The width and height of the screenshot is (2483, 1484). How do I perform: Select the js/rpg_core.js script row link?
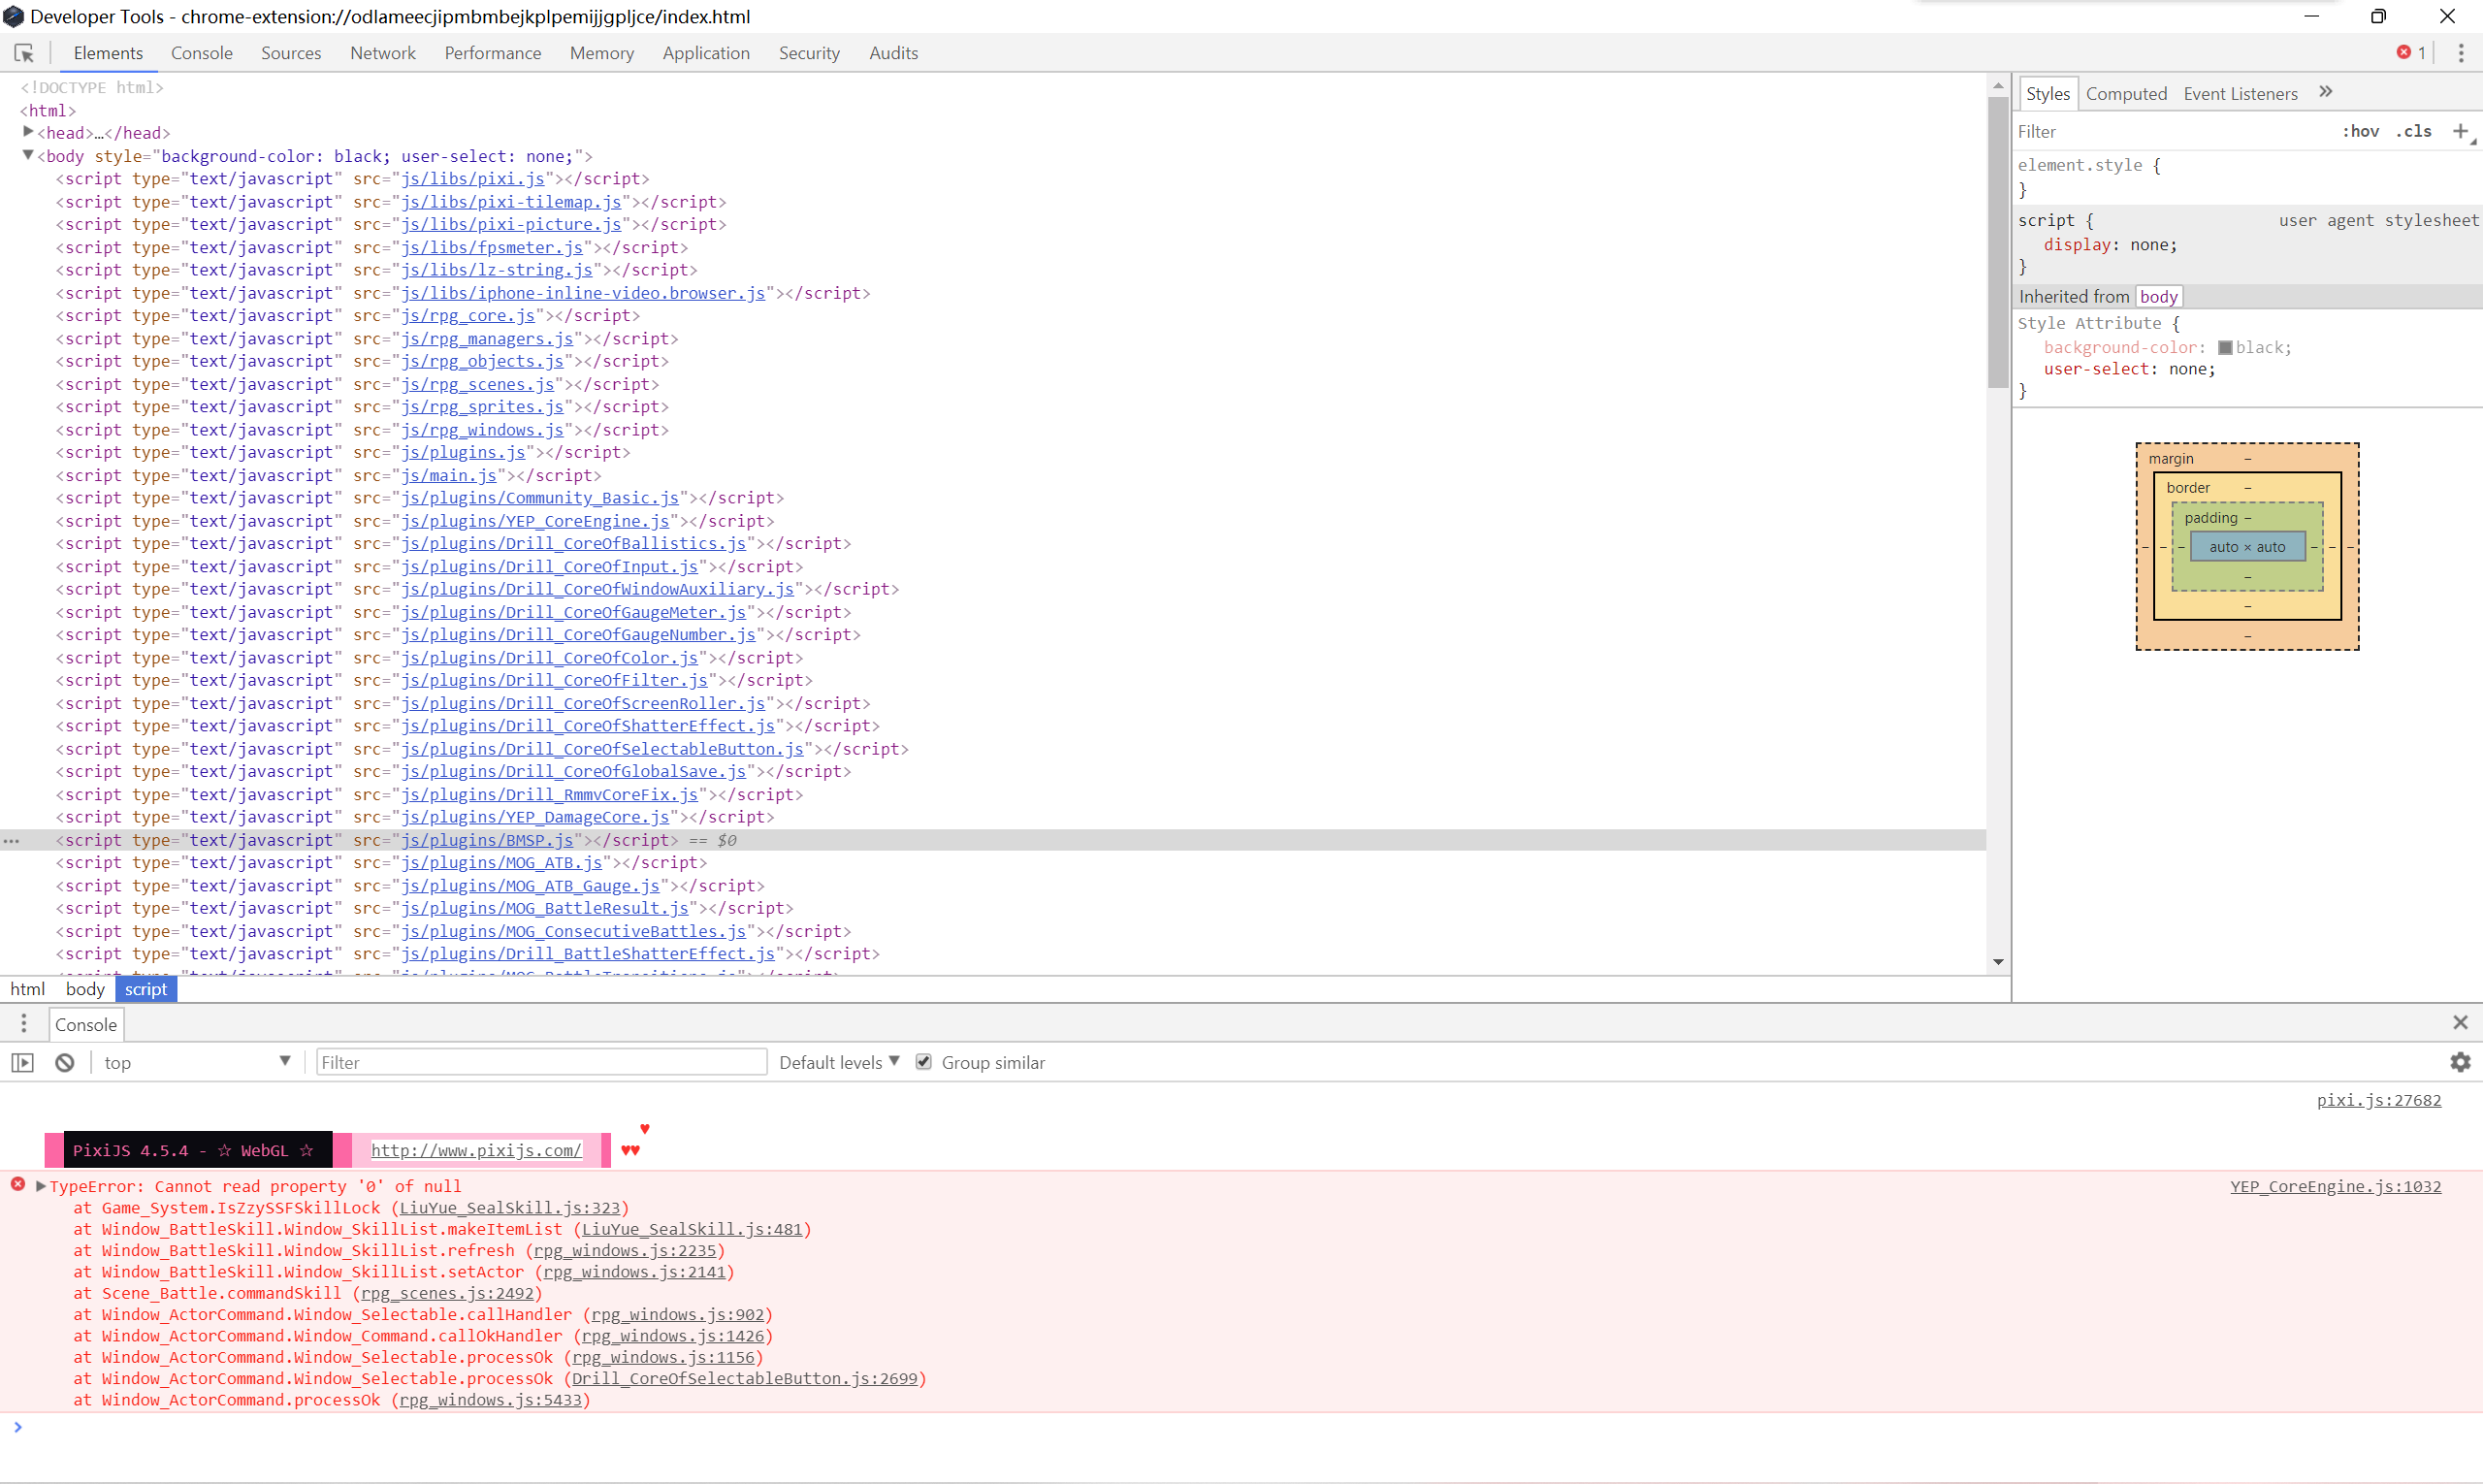coord(468,315)
